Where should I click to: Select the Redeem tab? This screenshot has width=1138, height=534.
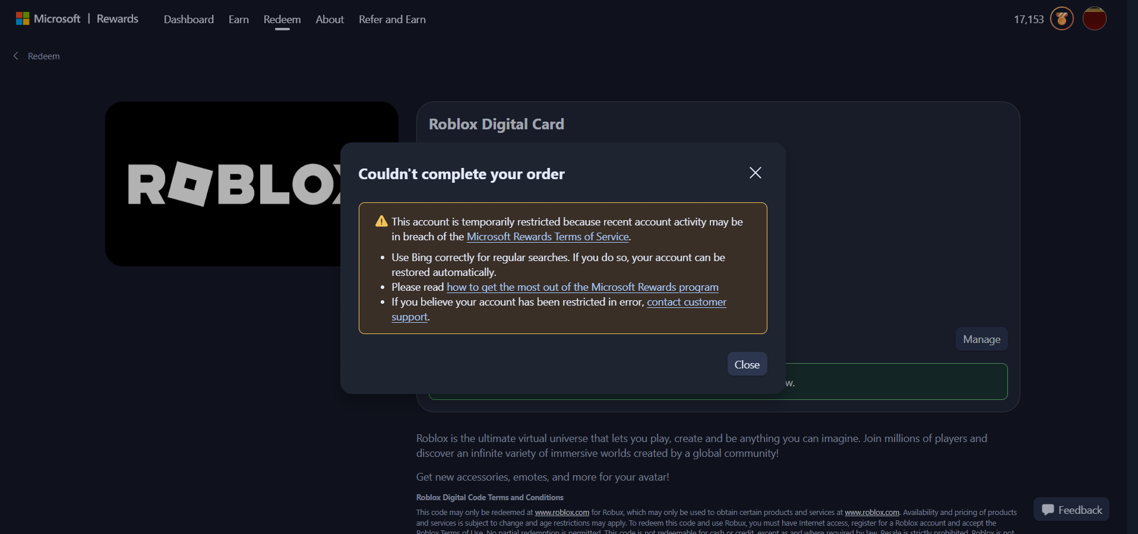(282, 20)
